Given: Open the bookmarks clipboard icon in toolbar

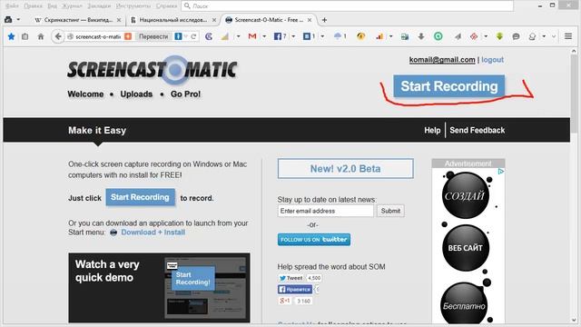Looking at the screenshot, I should 25,36.
